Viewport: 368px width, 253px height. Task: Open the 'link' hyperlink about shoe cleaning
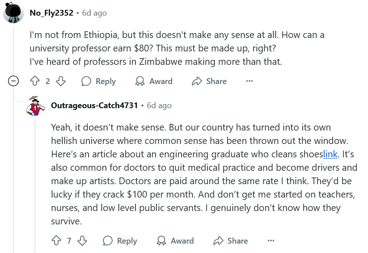[330, 154]
